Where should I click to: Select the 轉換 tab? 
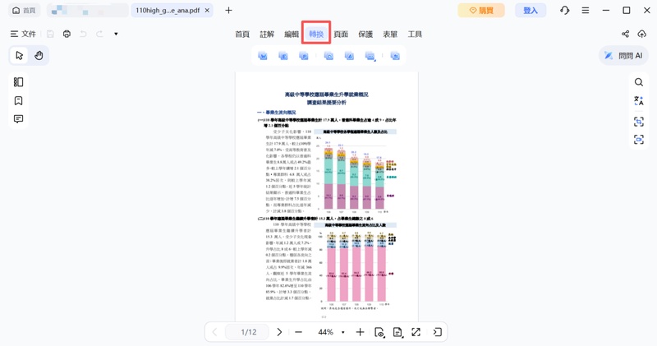click(316, 35)
